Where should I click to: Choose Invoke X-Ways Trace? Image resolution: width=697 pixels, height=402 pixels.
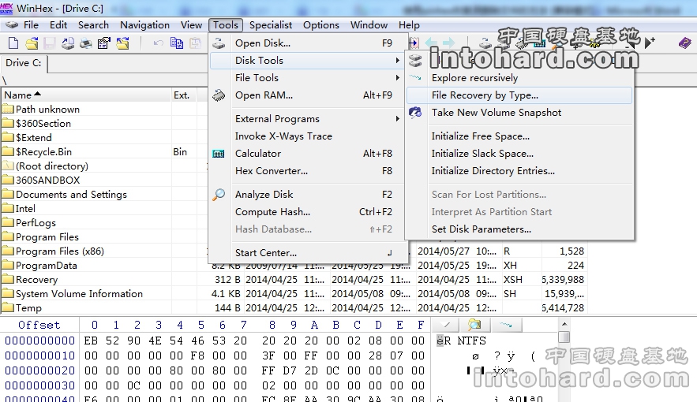307,136
